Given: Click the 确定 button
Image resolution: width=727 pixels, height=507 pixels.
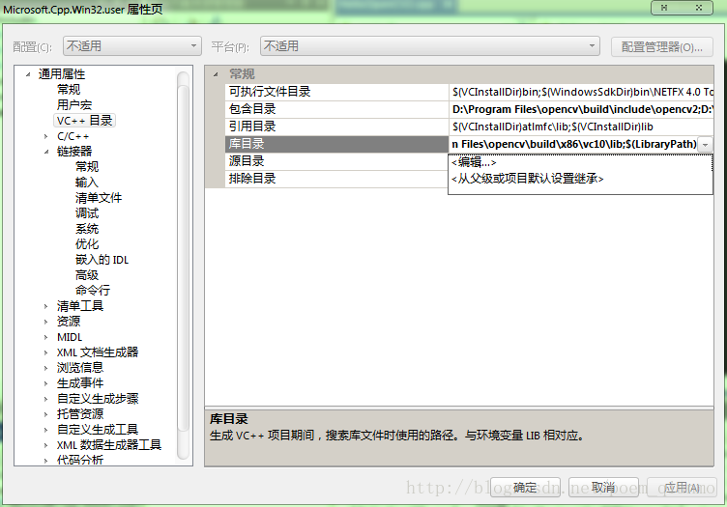Looking at the screenshot, I should 525,488.
